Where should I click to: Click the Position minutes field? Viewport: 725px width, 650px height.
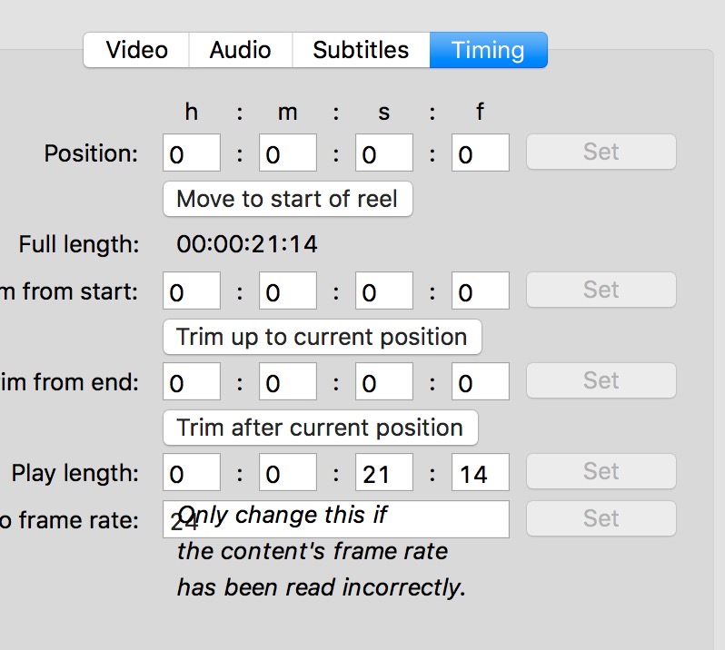pyautogui.click(x=288, y=153)
